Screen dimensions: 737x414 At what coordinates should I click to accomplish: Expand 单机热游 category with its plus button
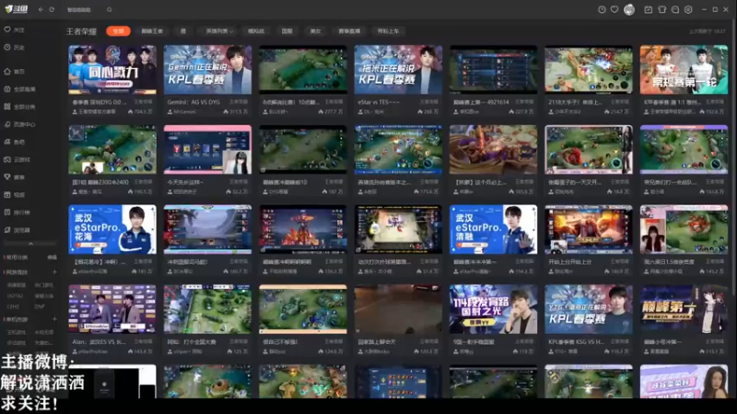point(54,319)
